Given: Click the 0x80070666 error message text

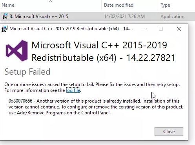Looking at the screenshot, I should (x=96, y=107).
